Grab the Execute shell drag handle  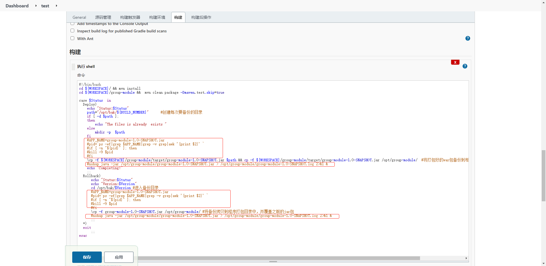73,67
